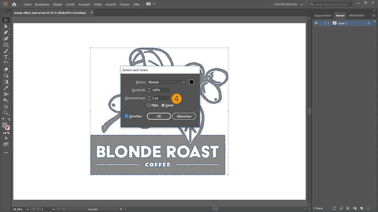Open the Modus dropdown
This screenshot has width=378, height=212.
(167, 82)
